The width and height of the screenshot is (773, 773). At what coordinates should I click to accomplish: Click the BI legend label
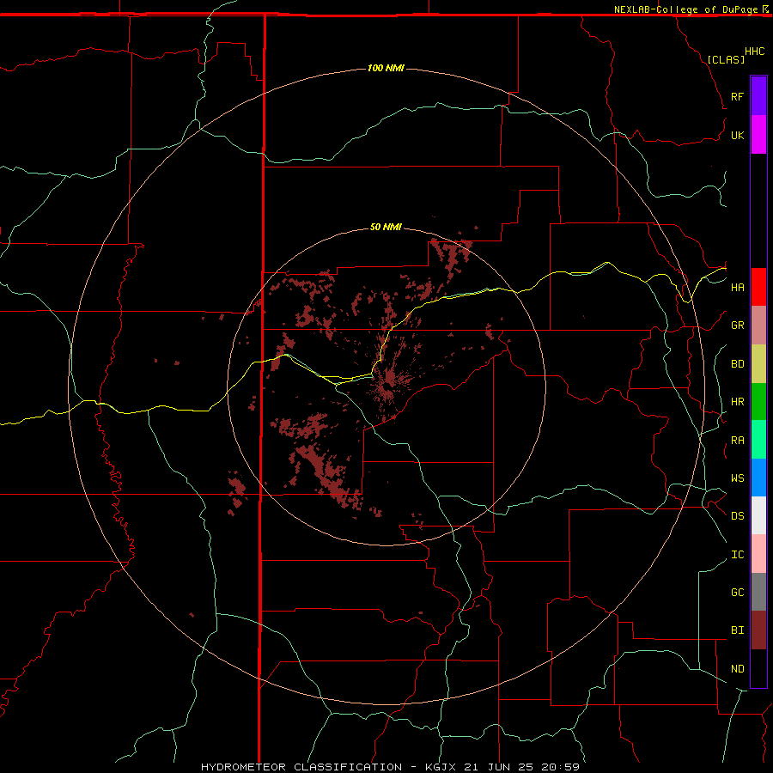737,630
